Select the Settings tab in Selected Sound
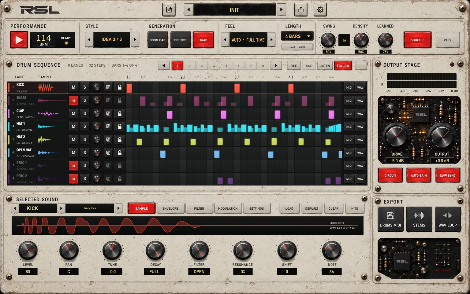 click(256, 208)
